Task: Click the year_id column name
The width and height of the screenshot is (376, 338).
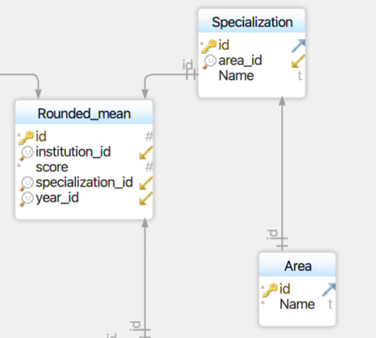Action: click(57, 198)
